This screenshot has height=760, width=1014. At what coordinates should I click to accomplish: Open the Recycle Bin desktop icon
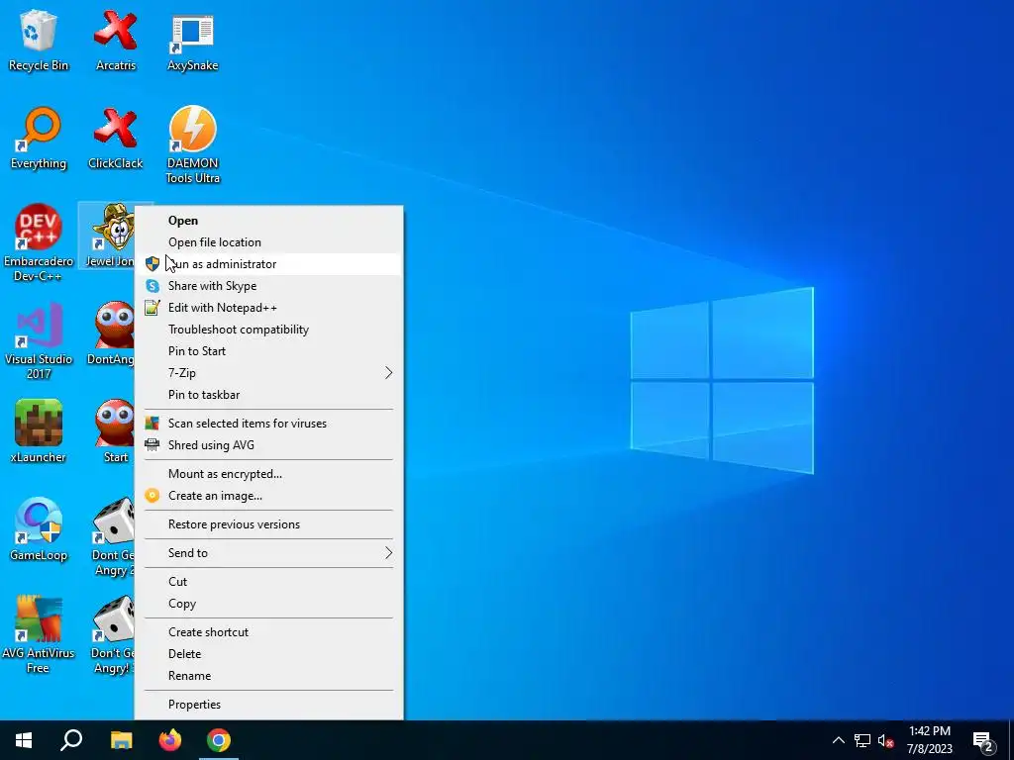point(39,42)
